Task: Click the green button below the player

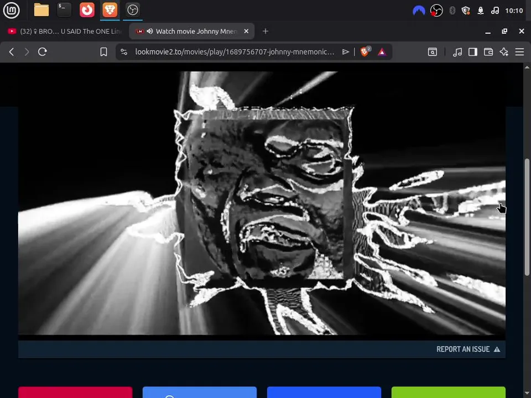Action: (449, 392)
